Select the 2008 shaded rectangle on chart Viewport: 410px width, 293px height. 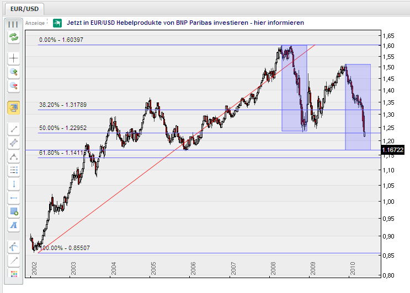coord(294,88)
